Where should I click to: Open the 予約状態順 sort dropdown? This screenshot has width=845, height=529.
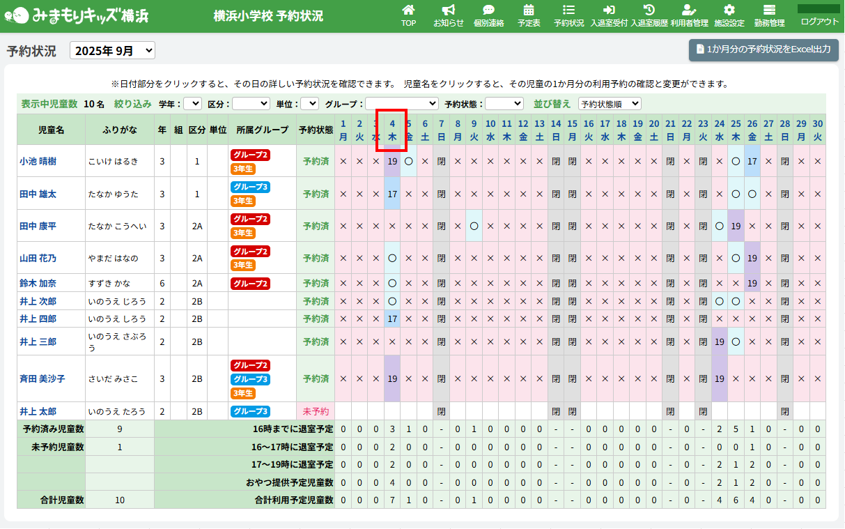(610, 104)
